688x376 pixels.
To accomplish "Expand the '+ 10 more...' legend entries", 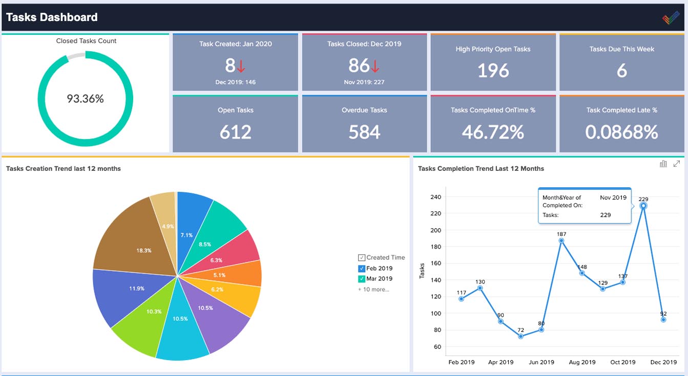I will (373, 290).
